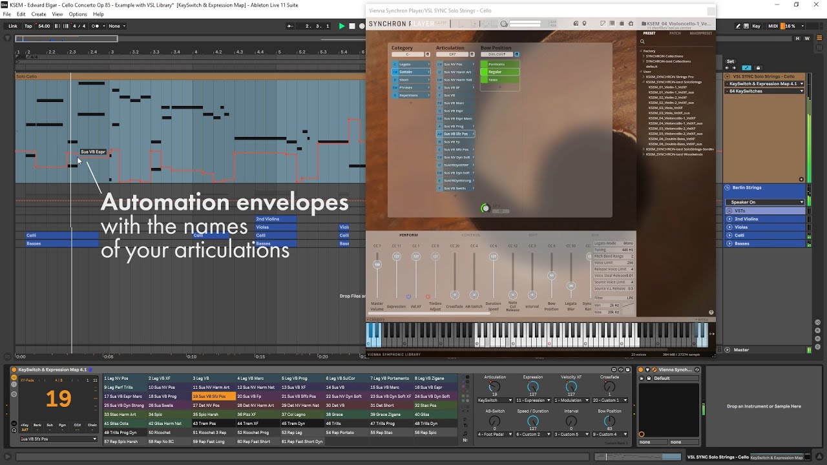Select cell 1 Leg NV Pos
827x465 pixels.
(124, 378)
